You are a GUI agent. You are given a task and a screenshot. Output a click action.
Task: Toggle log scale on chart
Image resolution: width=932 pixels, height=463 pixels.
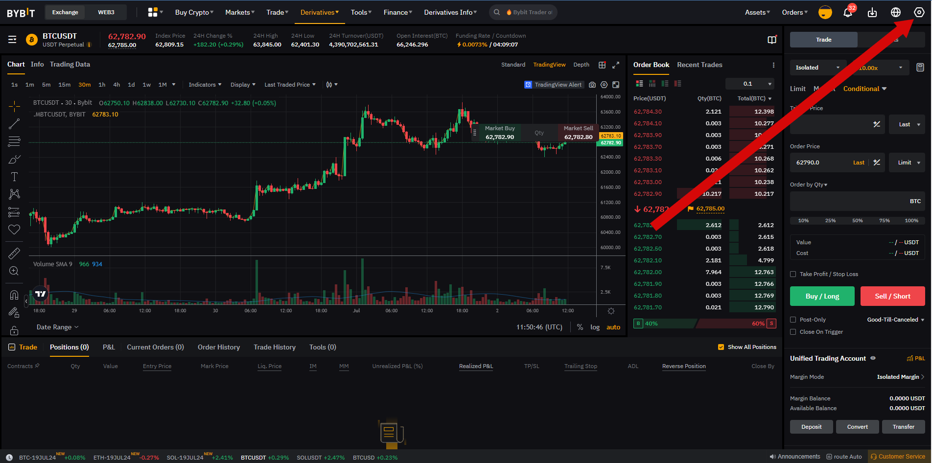click(x=595, y=327)
